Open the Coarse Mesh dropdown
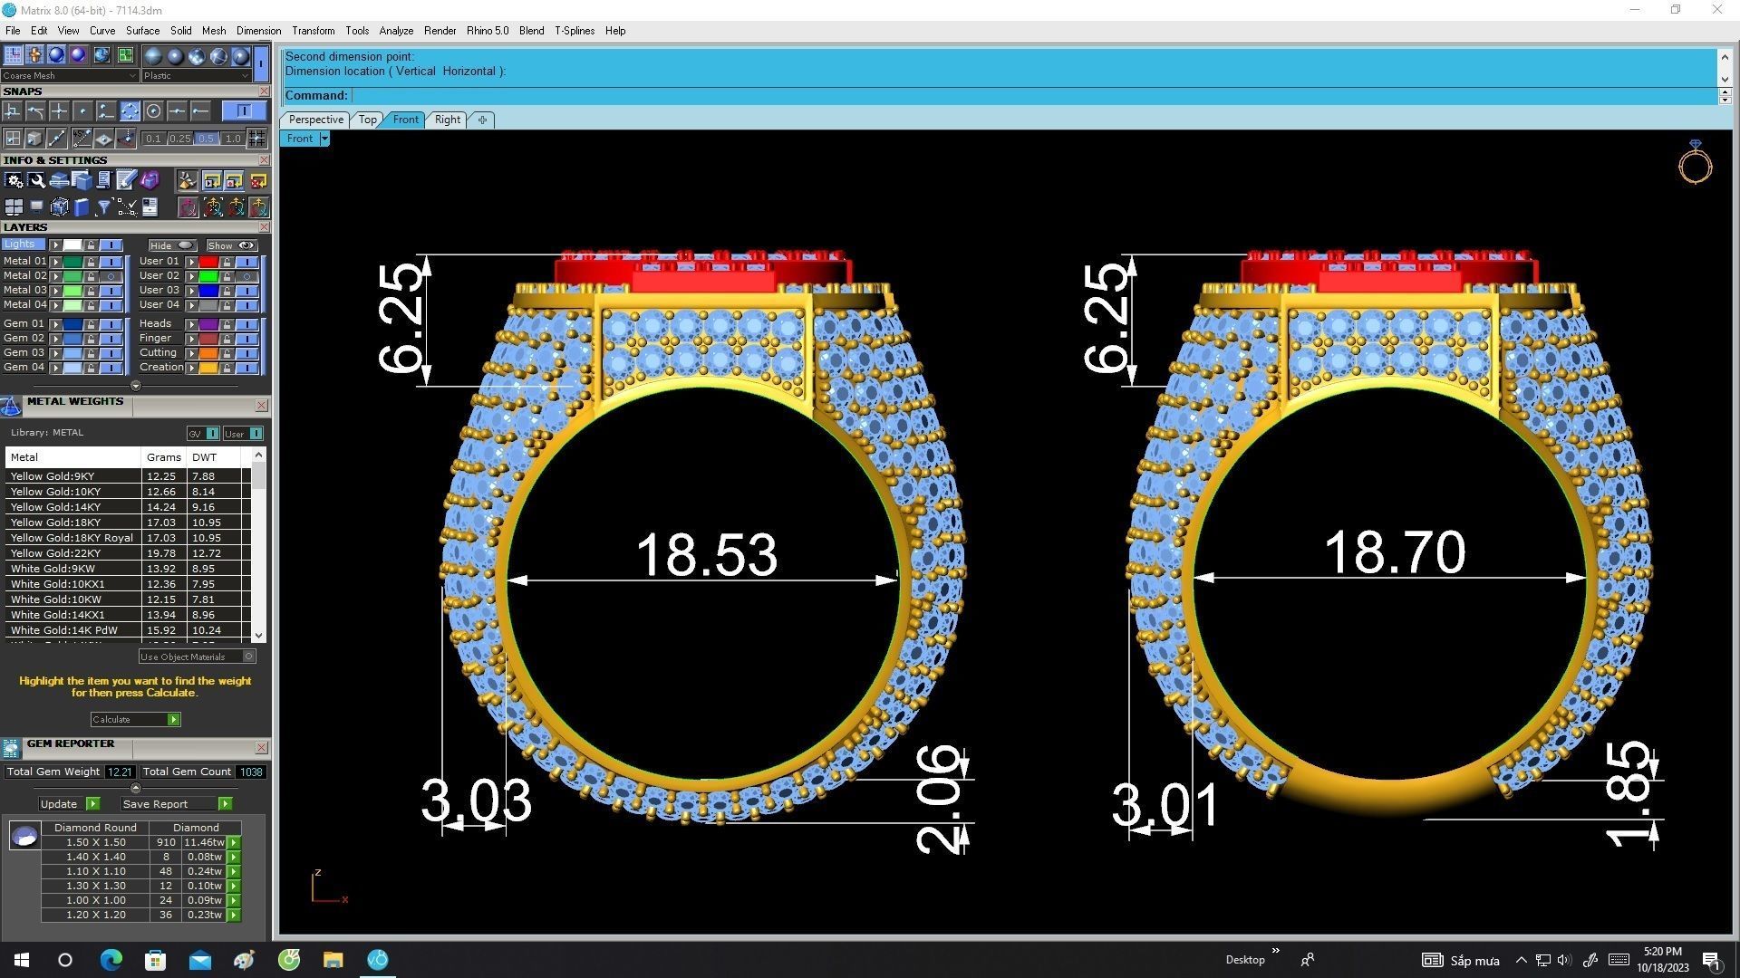The width and height of the screenshot is (1740, 978). [69, 76]
